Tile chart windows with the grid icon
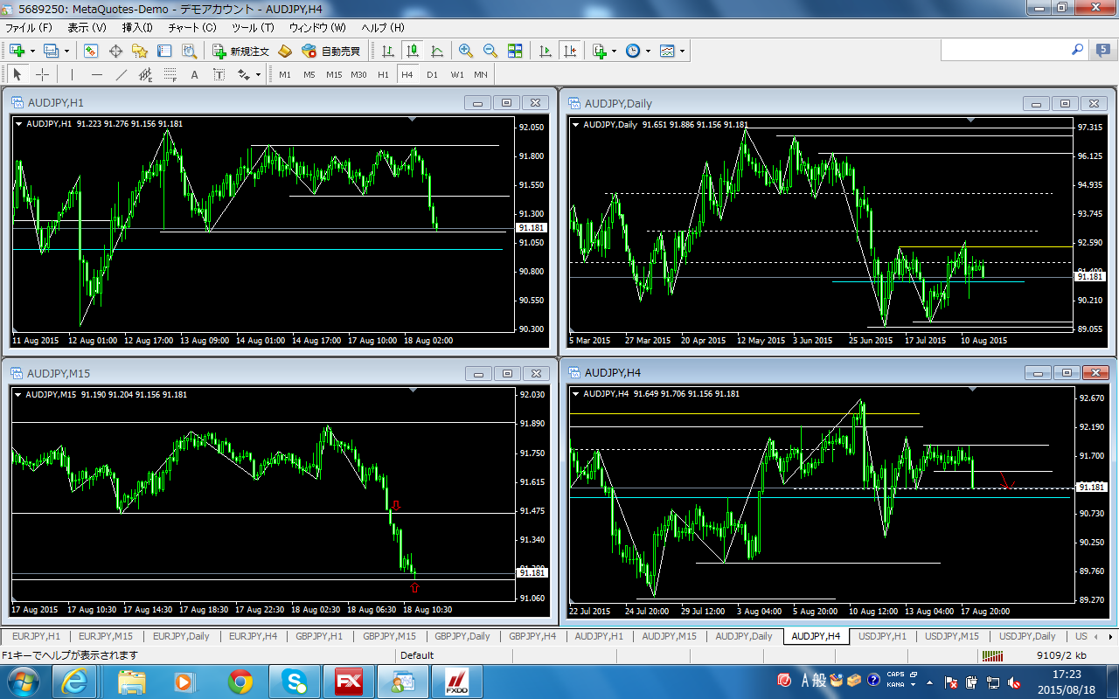 (x=515, y=52)
